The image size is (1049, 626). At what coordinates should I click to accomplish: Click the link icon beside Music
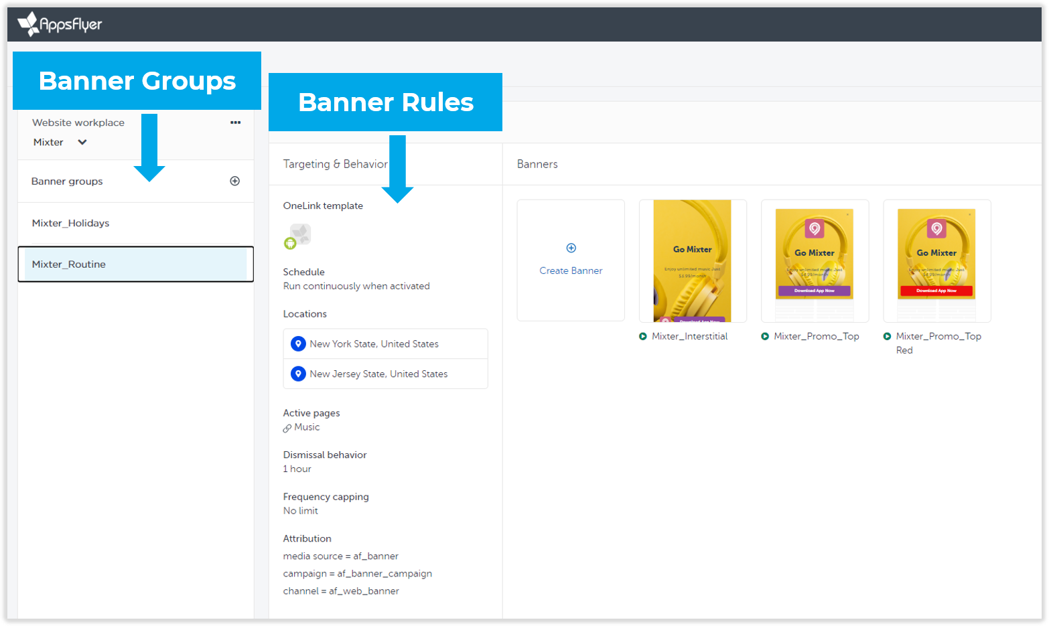pyautogui.click(x=287, y=428)
